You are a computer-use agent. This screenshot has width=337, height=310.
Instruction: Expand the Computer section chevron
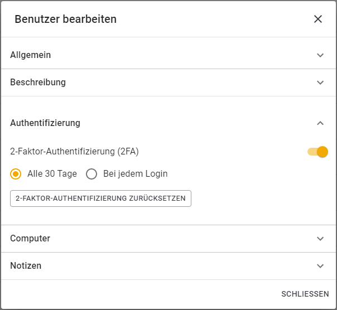click(x=320, y=239)
